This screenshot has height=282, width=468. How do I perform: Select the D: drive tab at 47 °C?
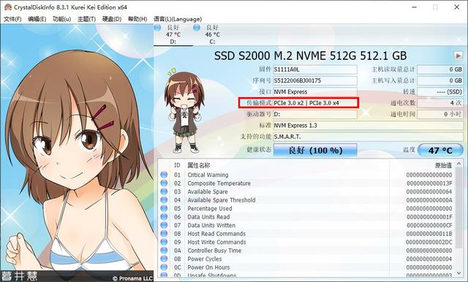[x=173, y=34]
